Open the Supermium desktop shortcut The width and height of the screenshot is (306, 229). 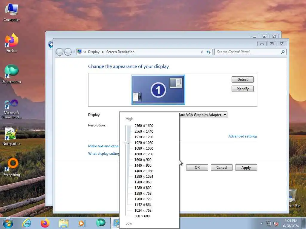point(12,74)
